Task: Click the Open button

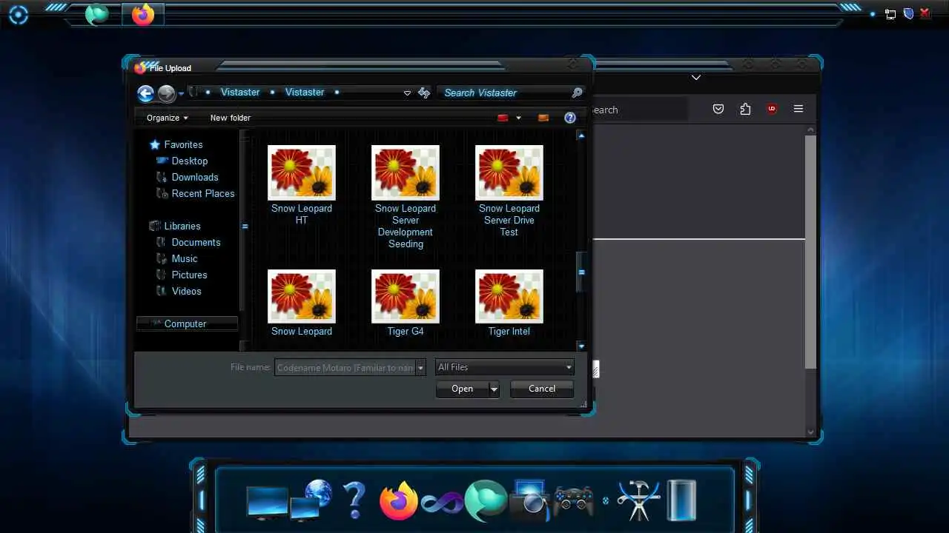Action: [463, 389]
